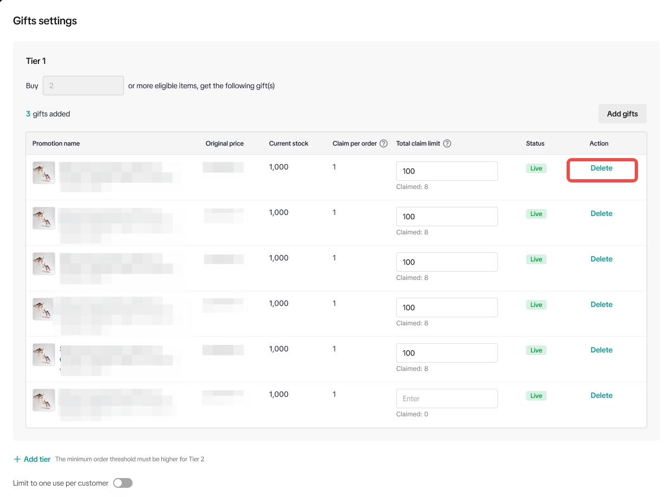
Task: Open the last gift's product thumbnail
Action: point(44,400)
